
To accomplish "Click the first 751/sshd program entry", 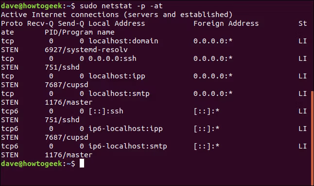I will pos(62,67).
